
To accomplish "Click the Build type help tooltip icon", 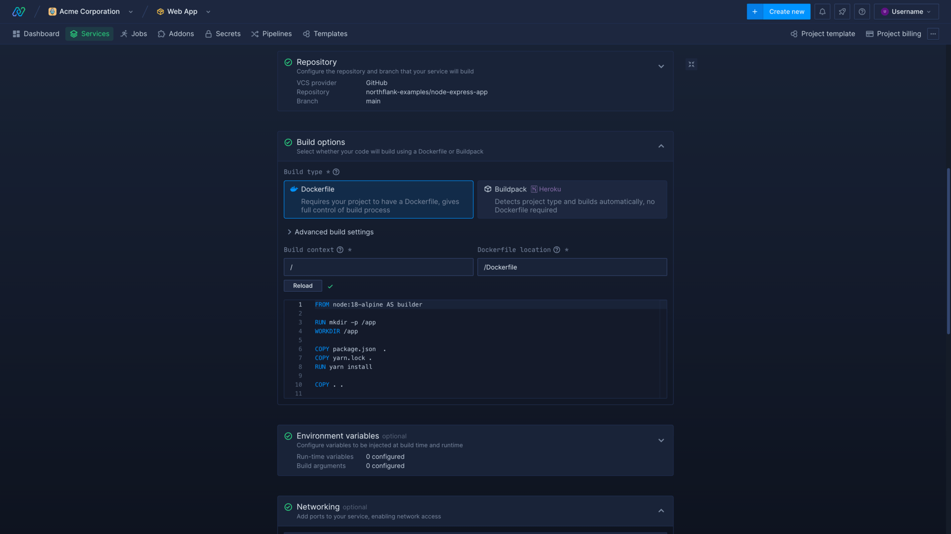I will point(336,172).
